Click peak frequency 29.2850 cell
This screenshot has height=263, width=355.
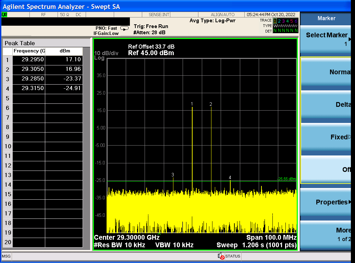29,79
